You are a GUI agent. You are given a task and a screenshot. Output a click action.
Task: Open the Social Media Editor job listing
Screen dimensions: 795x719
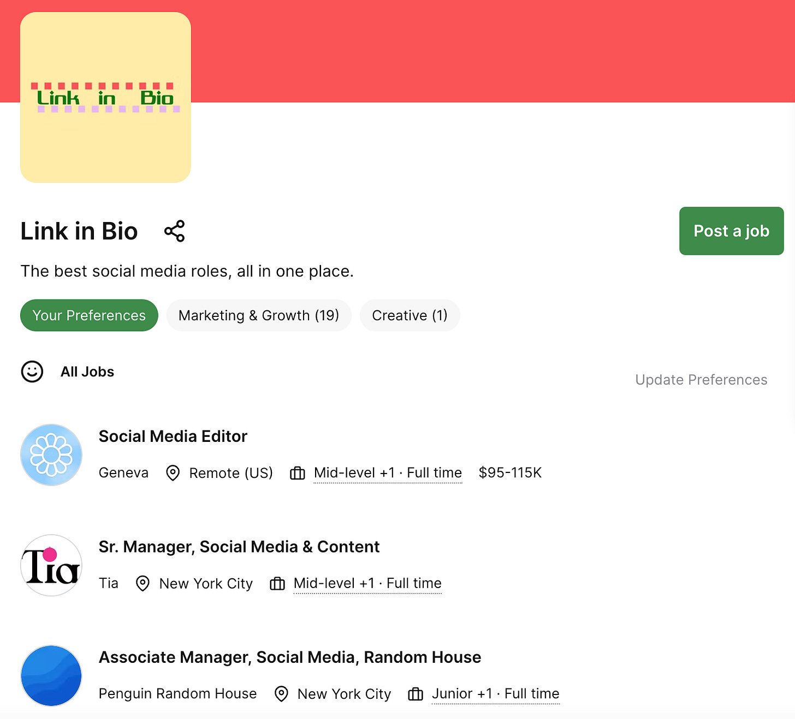point(173,436)
